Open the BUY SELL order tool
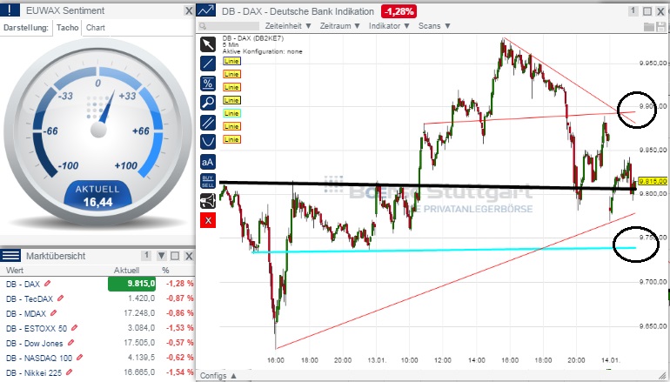This screenshot has width=670, height=382. click(x=208, y=181)
